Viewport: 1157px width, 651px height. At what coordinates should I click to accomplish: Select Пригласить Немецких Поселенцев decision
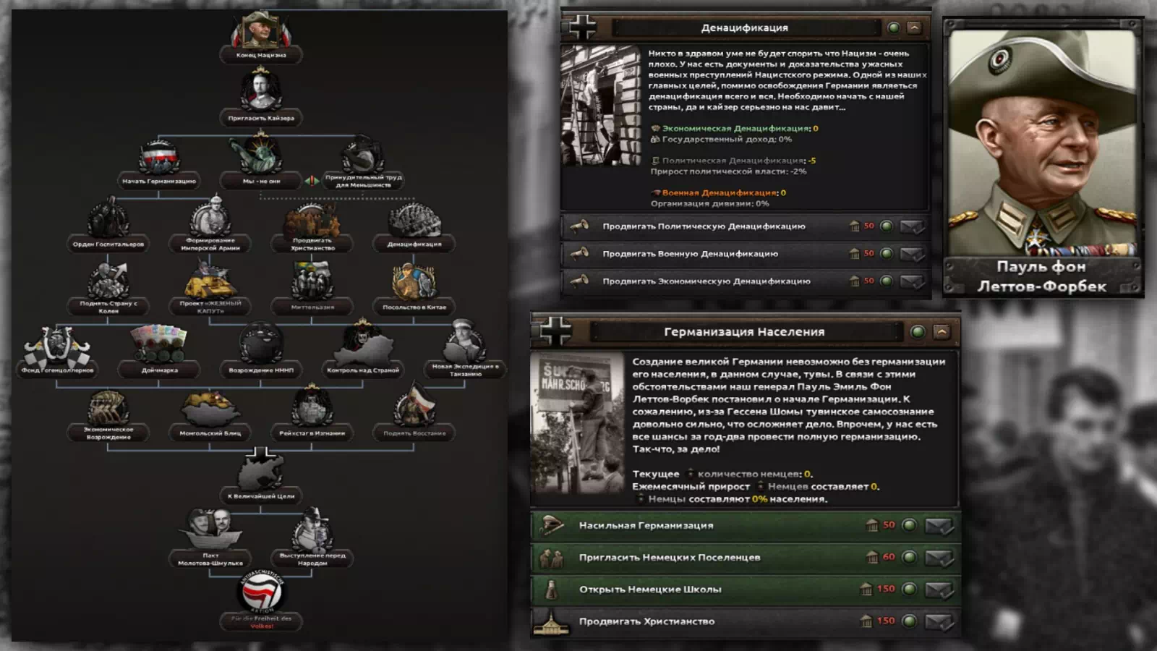pos(745,557)
